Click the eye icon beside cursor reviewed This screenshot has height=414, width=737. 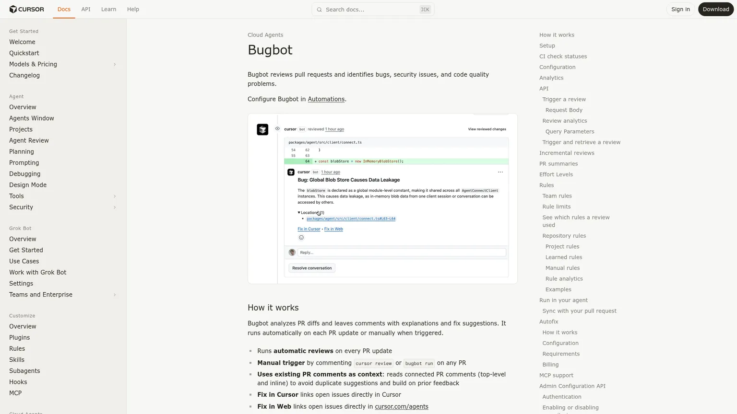(277, 129)
